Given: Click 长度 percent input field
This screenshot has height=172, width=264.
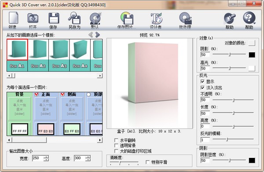Looking at the screenshot, I should click(205, 113).
